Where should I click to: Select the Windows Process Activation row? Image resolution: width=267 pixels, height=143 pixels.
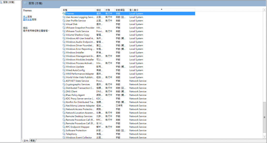[128, 63]
